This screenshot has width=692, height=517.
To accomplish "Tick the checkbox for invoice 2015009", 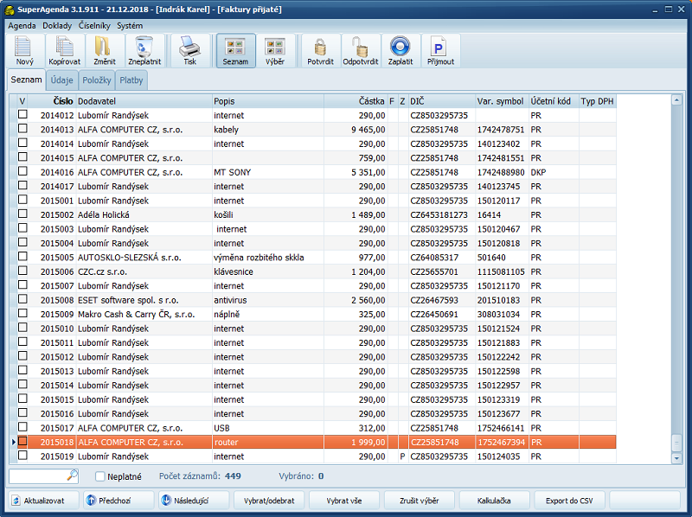I will coord(23,314).
